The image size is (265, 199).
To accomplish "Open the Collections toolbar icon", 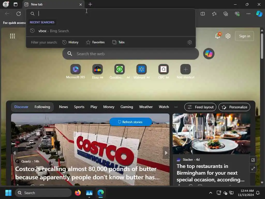I will pos(226,14).
